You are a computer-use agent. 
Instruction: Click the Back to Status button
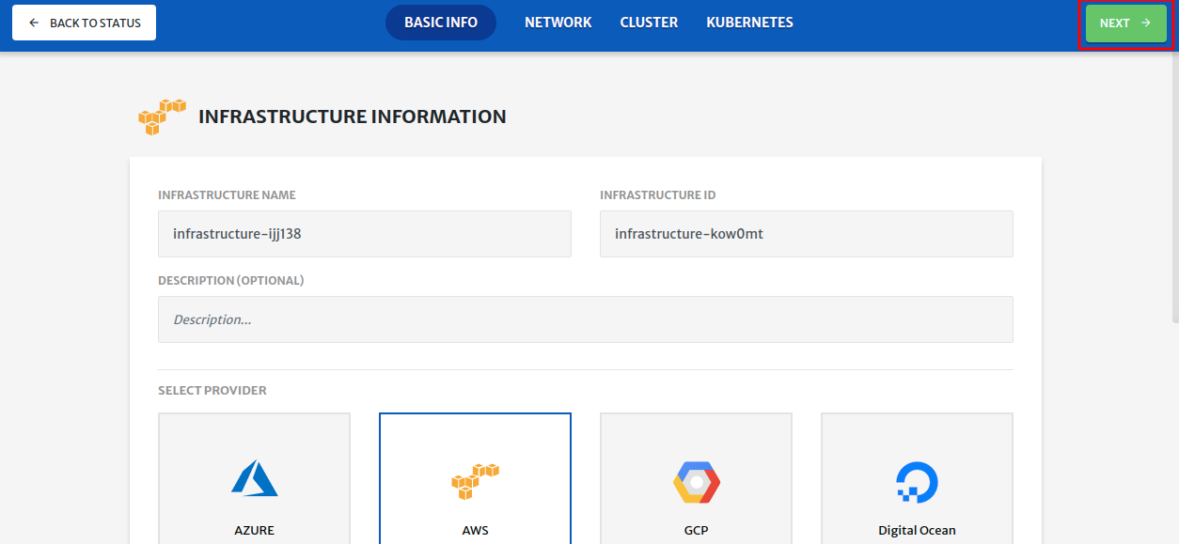(84, 23)
